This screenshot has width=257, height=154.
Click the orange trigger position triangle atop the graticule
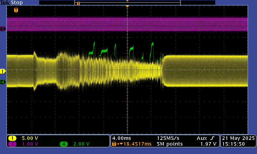click(x=128, y=6)
